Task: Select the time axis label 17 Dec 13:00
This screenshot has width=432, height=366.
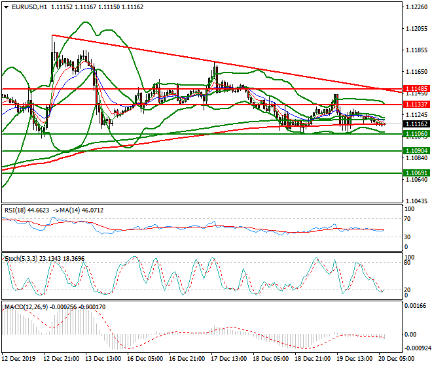Action: tap(228, 359)
